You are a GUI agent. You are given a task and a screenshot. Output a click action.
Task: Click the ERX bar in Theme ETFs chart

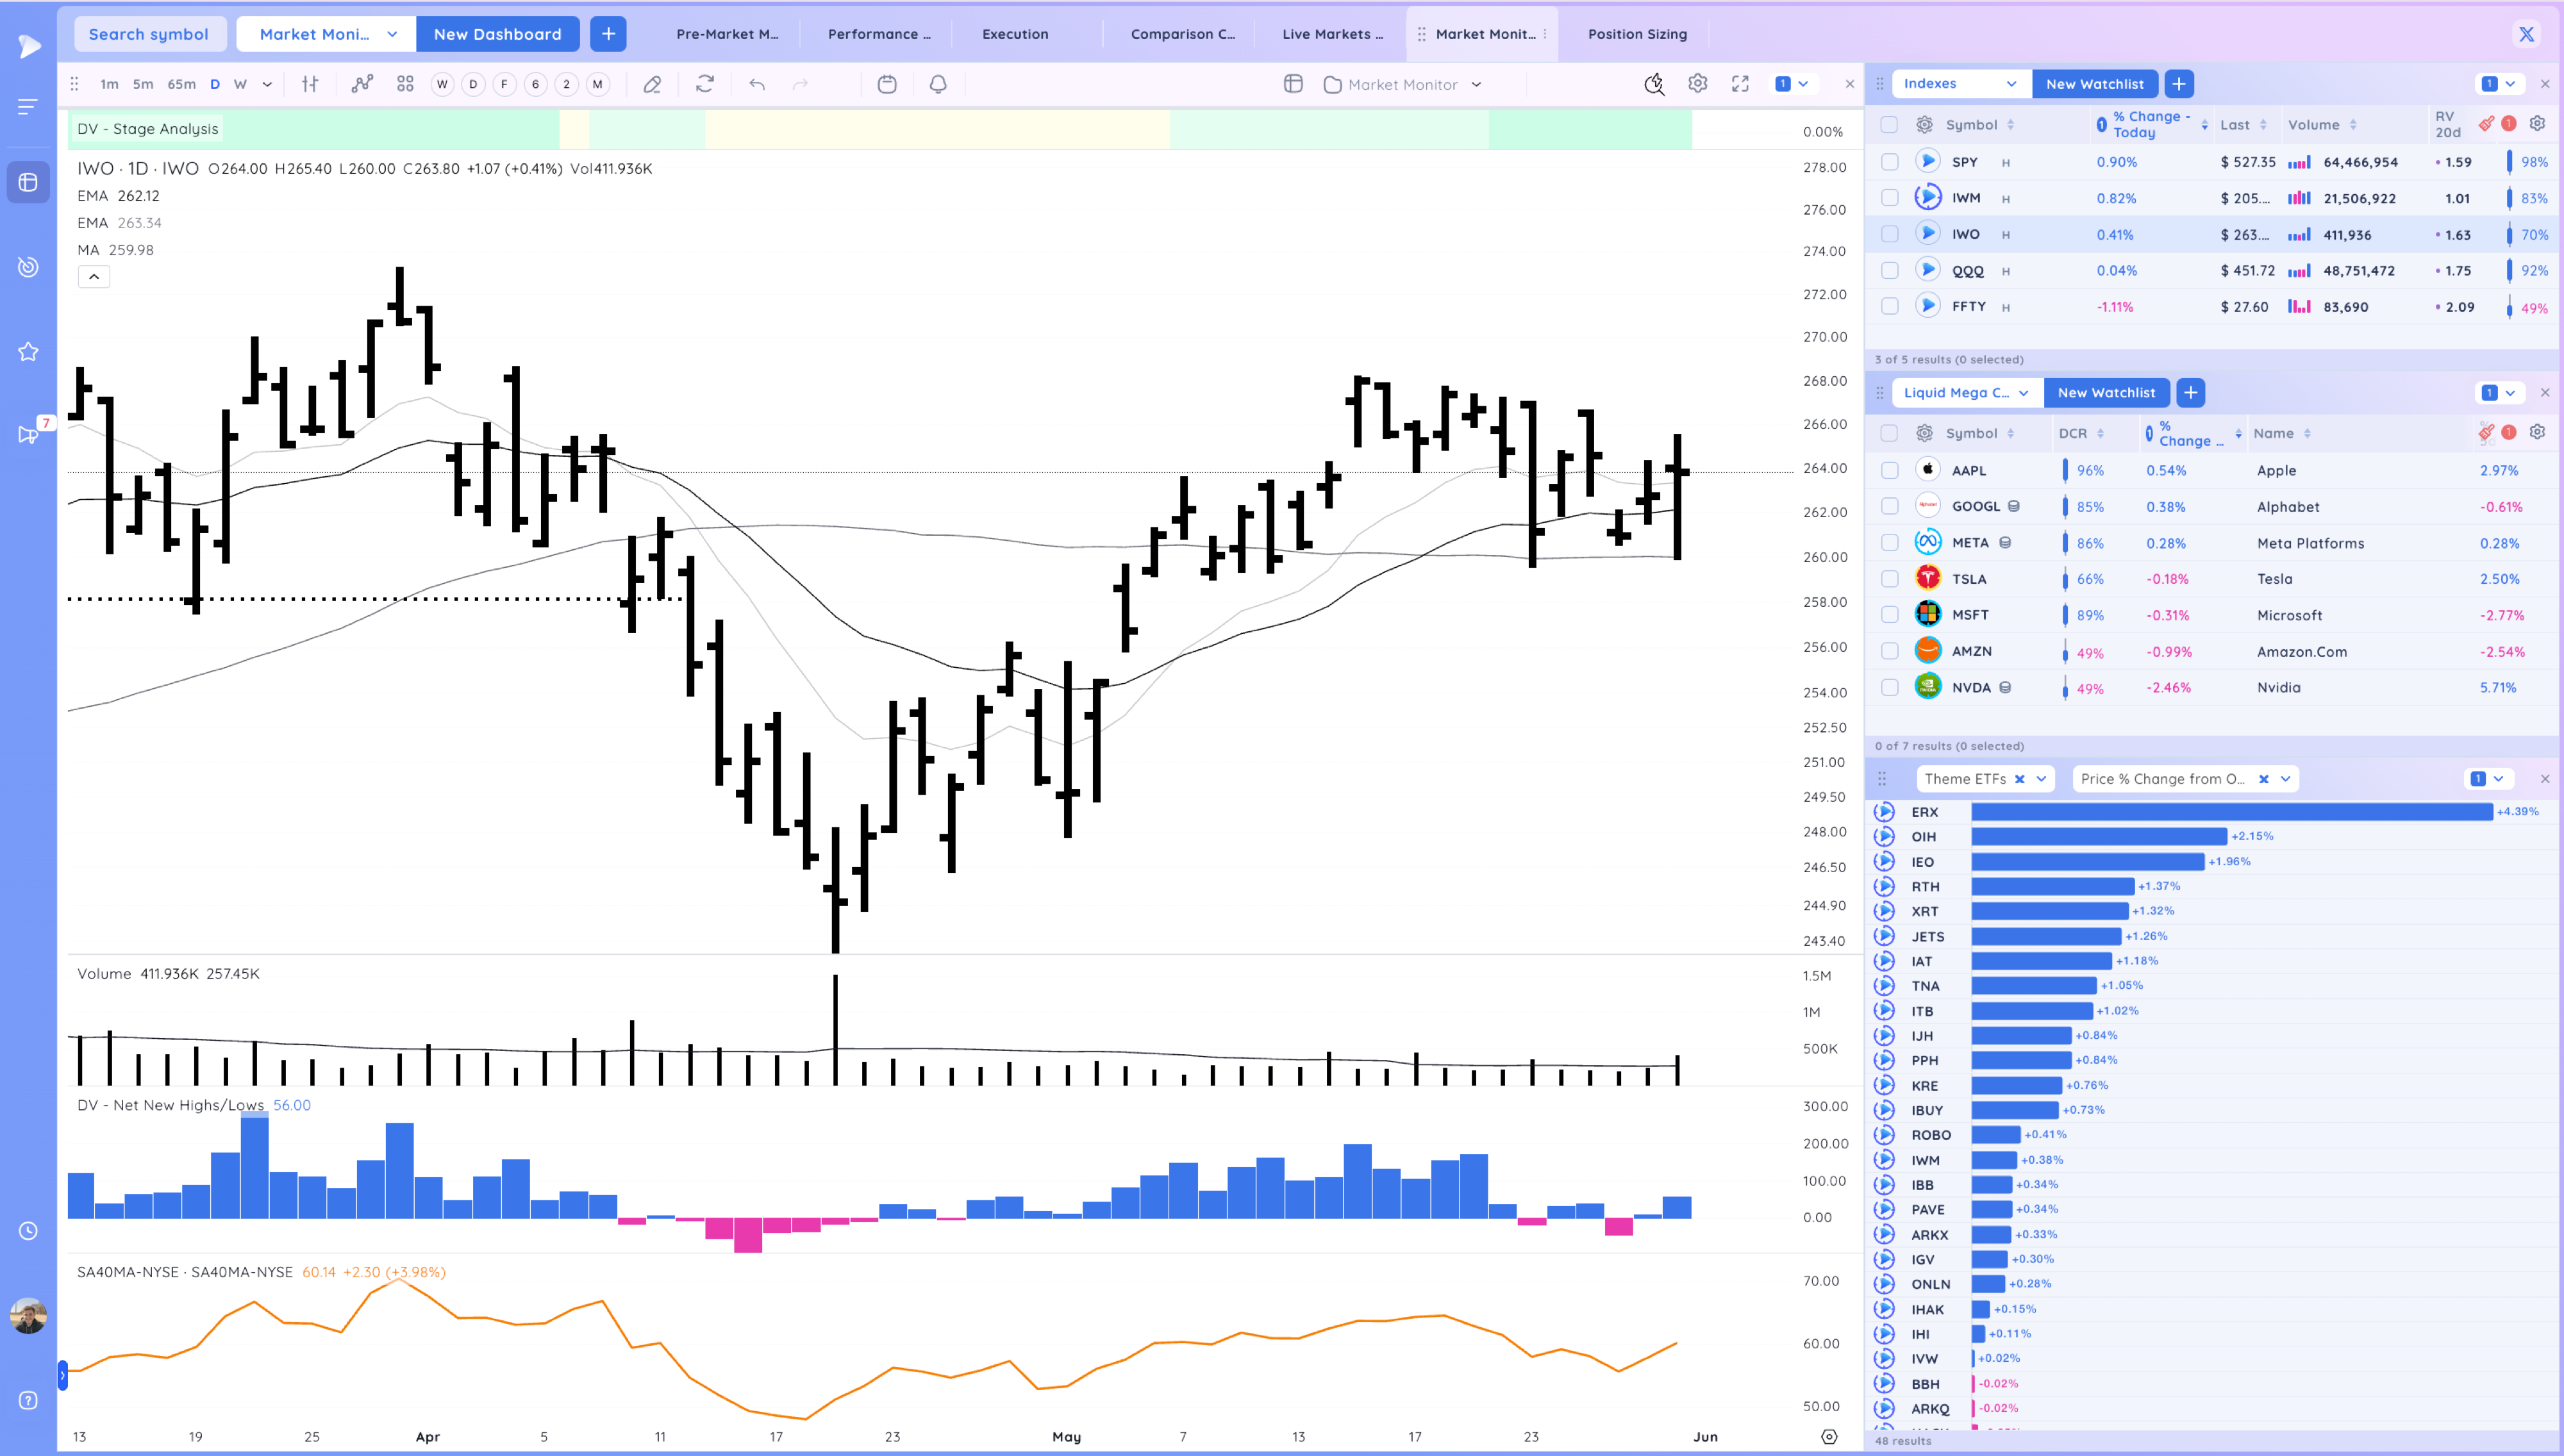2232,812
